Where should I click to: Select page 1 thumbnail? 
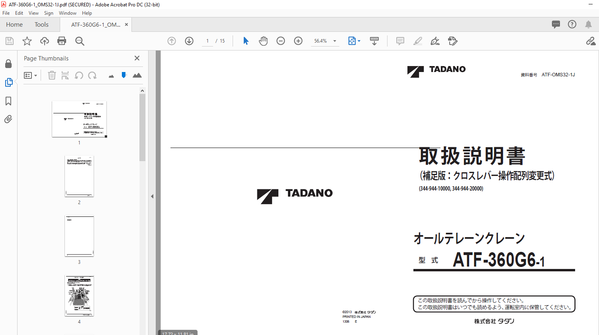coord(79,119)
